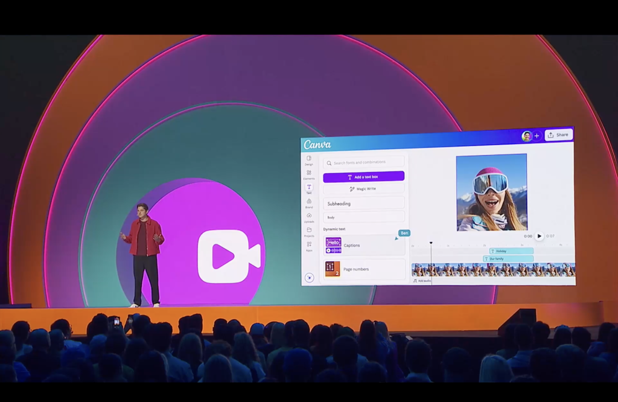Select the Holiday text clip in timeline
The image size is (618, 402).
(x=511, y=251)
